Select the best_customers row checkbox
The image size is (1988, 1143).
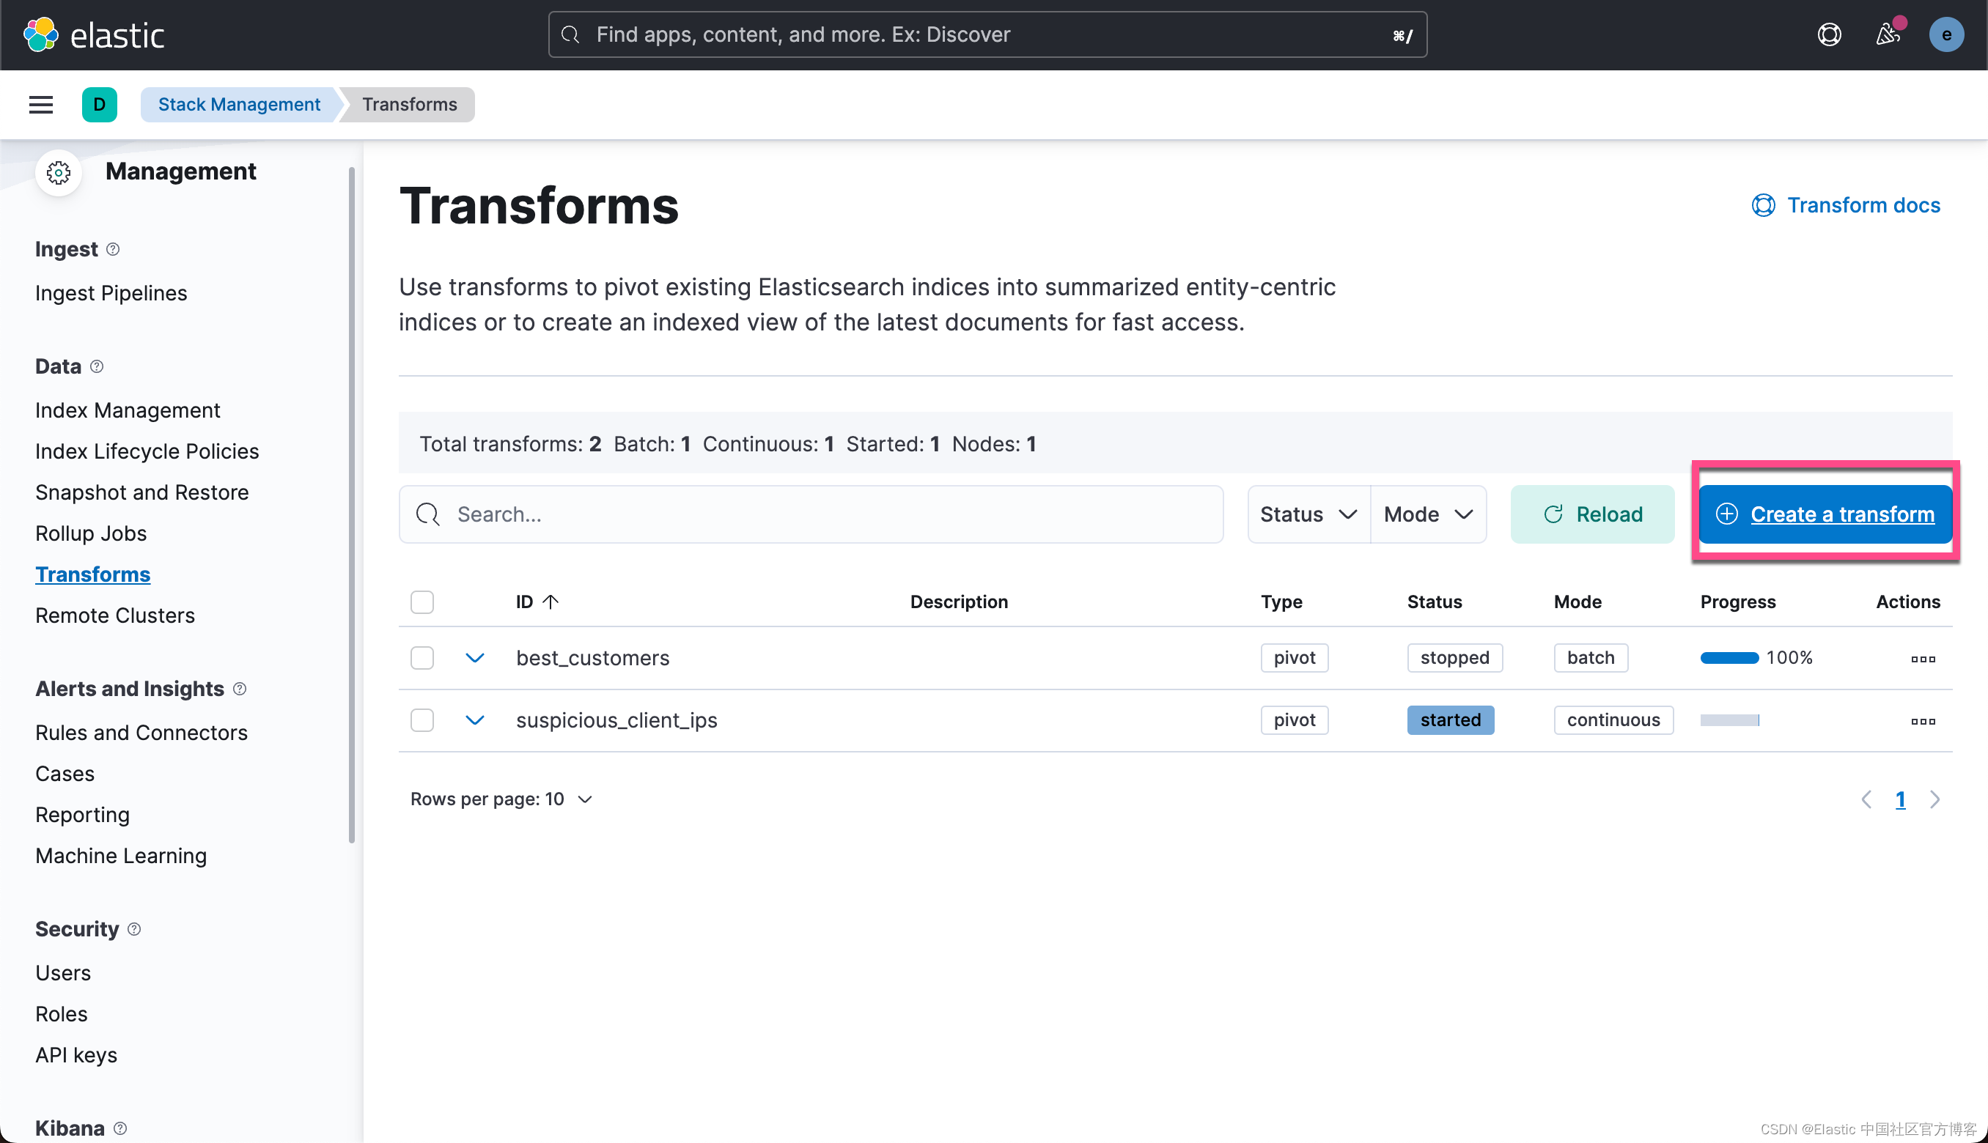(x=421, y=658)
